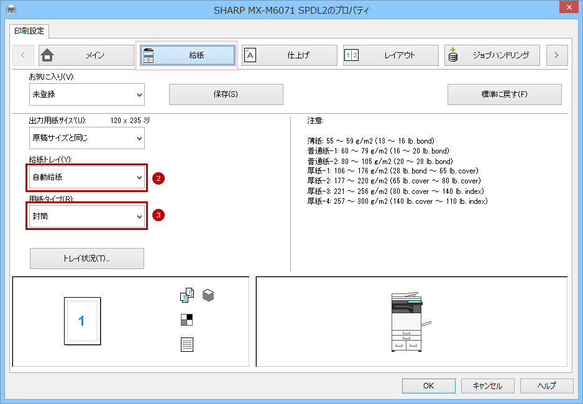Click the 120 x 235 ミリ size text

(x=130, y=121)
